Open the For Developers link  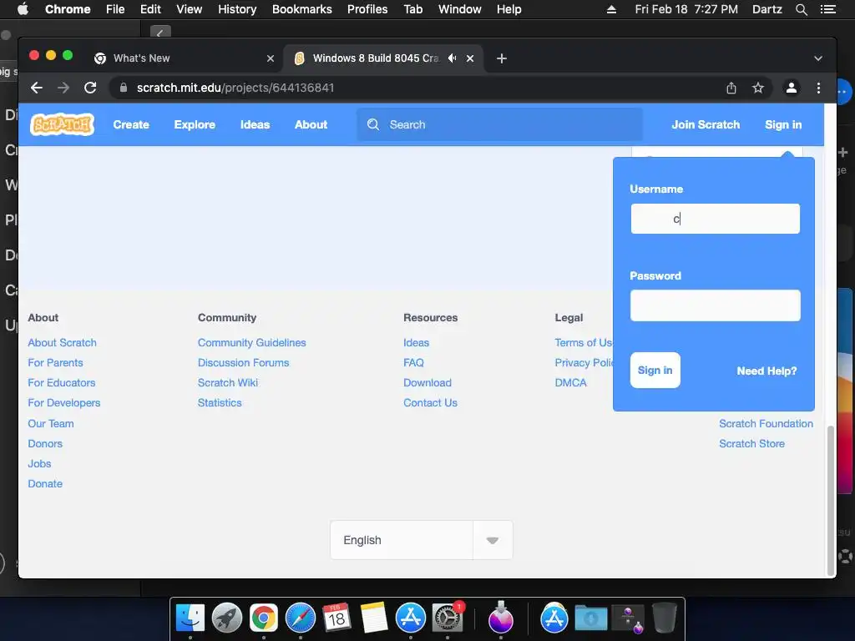[x=64, y=403]
